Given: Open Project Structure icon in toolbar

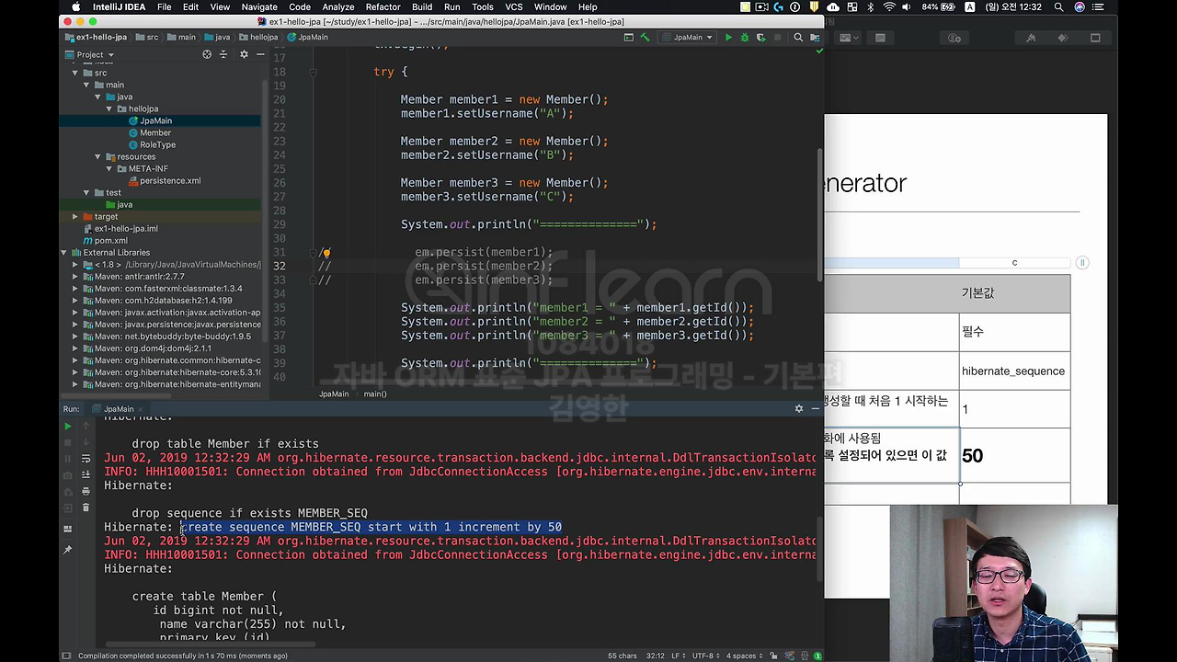Looking at the screenshot, I should [814, 38].
